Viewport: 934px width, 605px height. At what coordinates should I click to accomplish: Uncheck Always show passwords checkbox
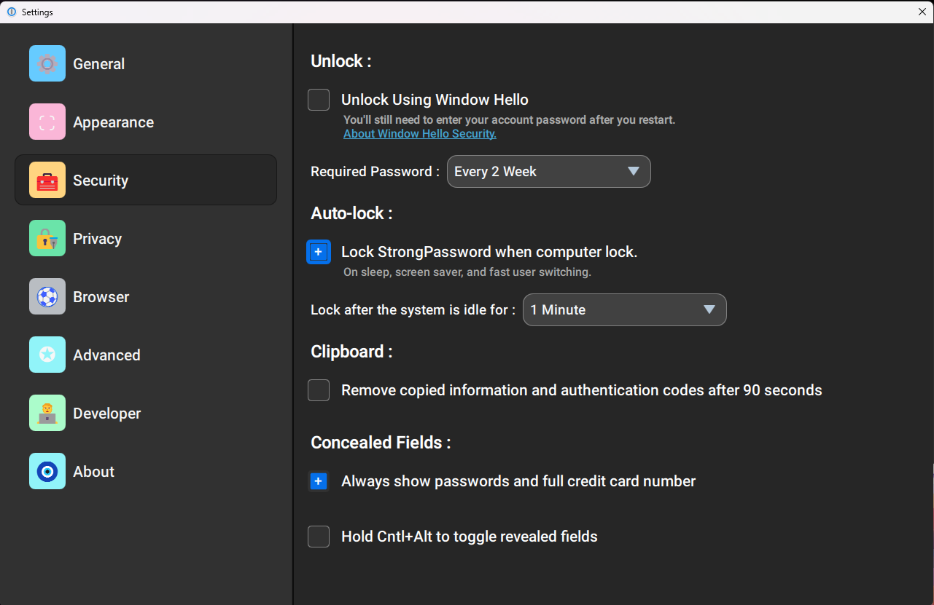(x=319, y=481)
